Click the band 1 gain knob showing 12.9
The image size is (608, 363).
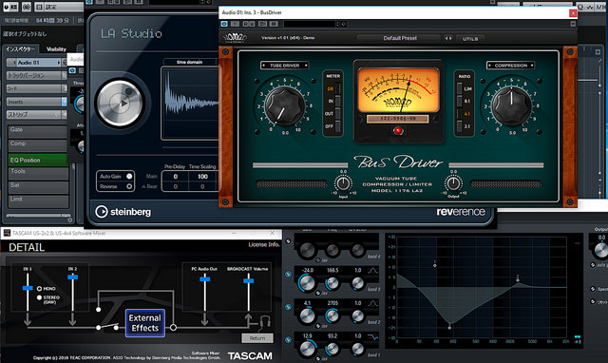click(x=307, y=348)
